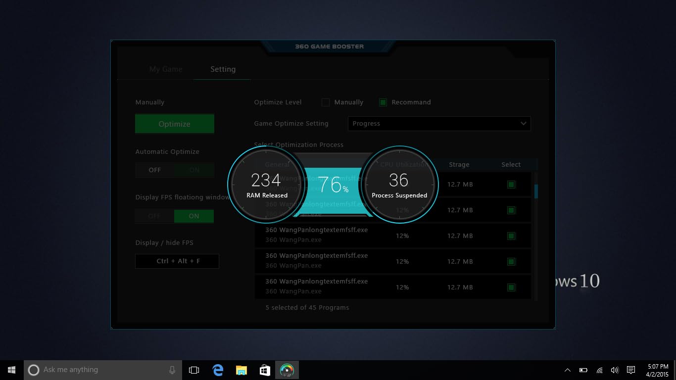This screenshot has height=380, width=676.
Task: Switch Display FPS floating window to ON
Action: tap(193, 216)
